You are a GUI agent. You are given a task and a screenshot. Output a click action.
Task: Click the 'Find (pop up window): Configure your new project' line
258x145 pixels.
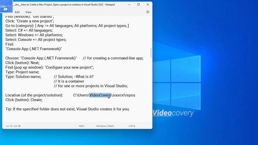[x=50, y=67]
